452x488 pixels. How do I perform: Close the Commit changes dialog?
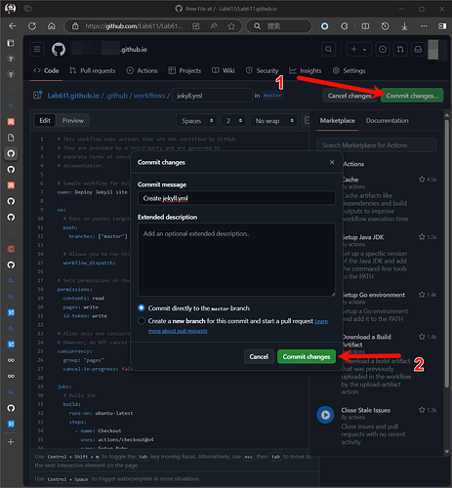pos(332,162)
